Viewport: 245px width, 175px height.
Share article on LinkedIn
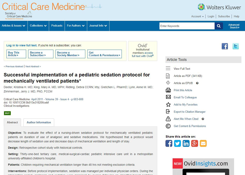coord(186,143)
